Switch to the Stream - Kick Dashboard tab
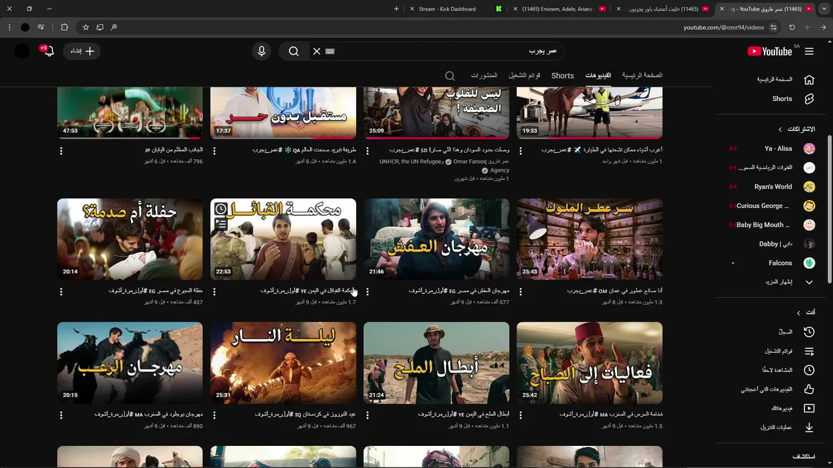The image size is (833, 468). coord(456,9)
